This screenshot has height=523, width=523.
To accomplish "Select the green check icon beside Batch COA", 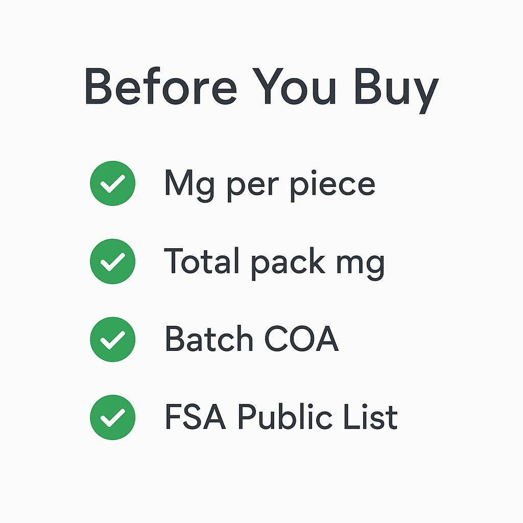I will 112,339.
